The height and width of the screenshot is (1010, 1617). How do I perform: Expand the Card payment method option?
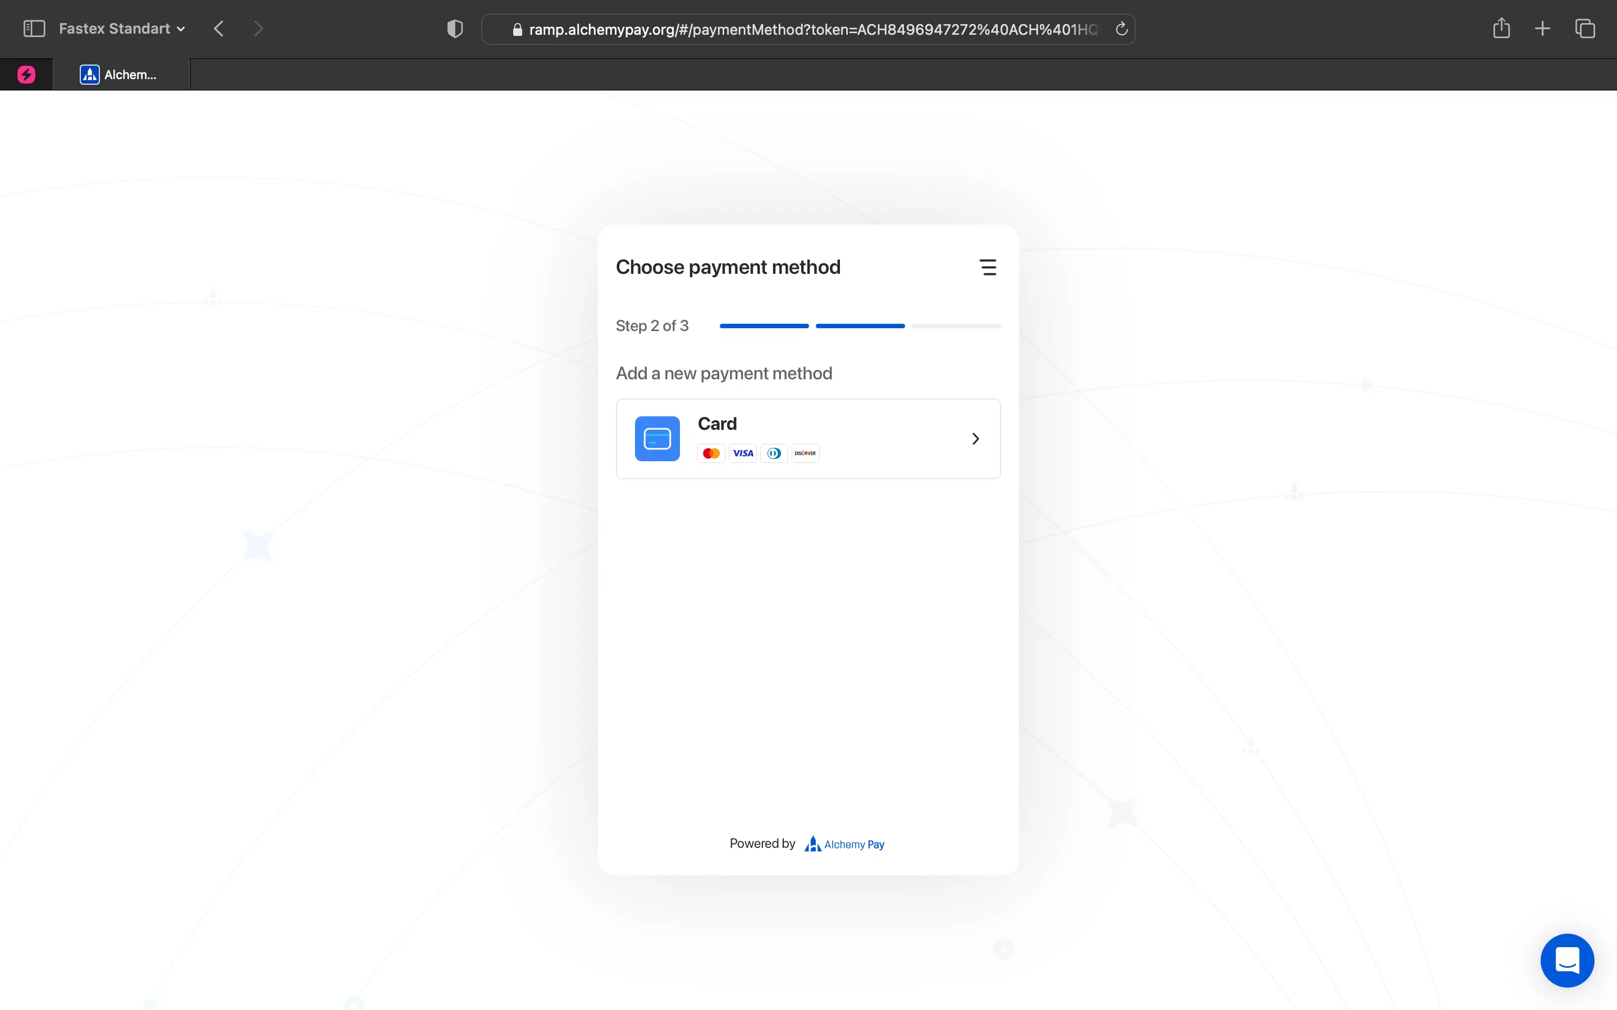(x=808, y=439)
